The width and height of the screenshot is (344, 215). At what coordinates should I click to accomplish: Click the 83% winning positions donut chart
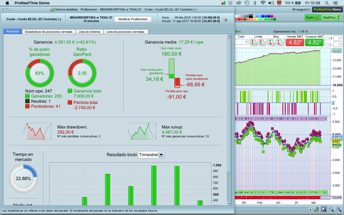point(40,73)
